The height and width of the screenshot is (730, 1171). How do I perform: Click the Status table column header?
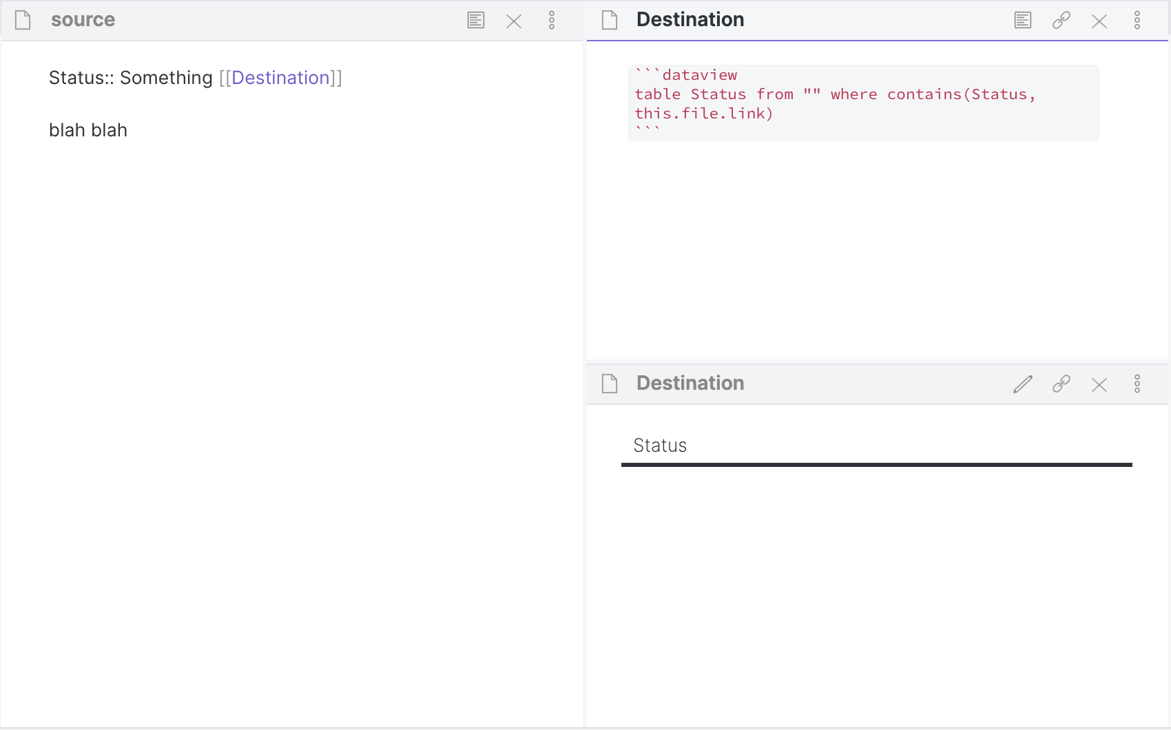(x=660, y=446)
